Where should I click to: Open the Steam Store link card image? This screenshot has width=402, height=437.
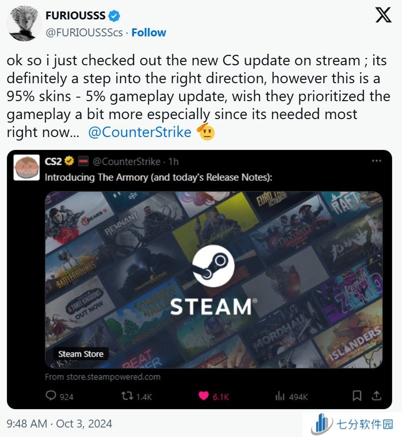point(214,280)
